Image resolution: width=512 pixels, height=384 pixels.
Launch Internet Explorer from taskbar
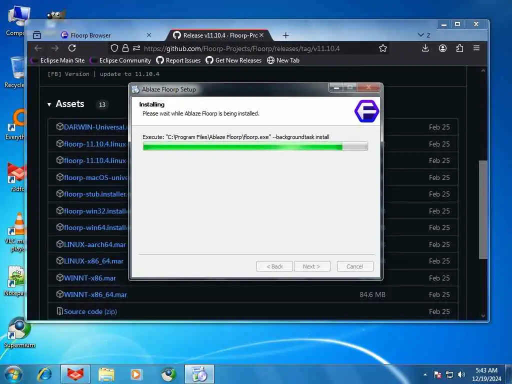(x=44, y=374)
